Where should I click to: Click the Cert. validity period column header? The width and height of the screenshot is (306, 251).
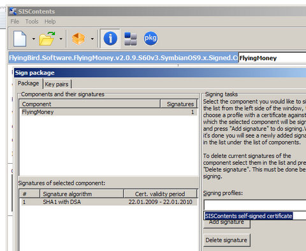[160, 194]
